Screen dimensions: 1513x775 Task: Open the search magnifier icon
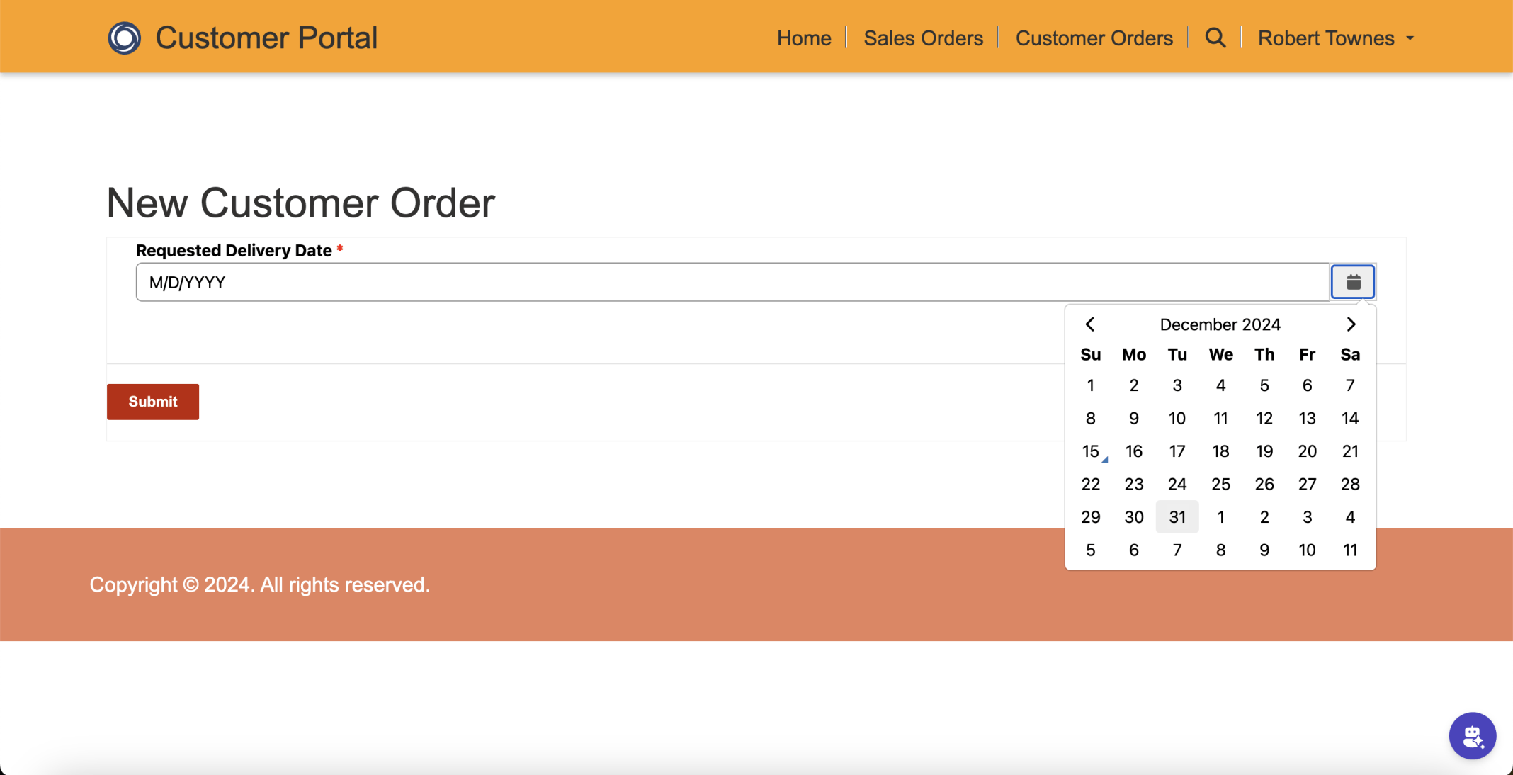pyautogui.click(x=1215, y=38)
